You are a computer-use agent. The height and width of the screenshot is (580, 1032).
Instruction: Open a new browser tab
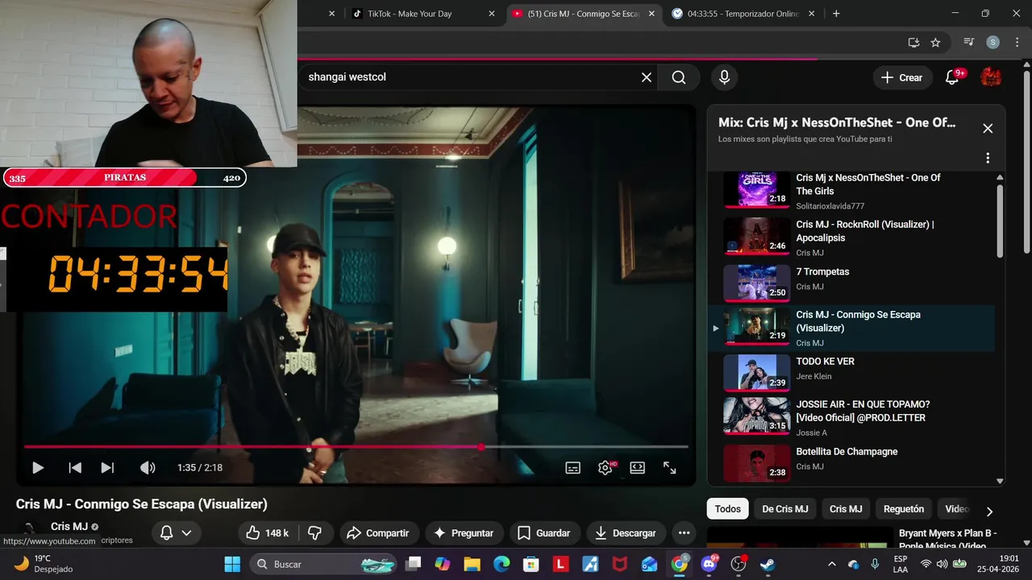(836, 14)
